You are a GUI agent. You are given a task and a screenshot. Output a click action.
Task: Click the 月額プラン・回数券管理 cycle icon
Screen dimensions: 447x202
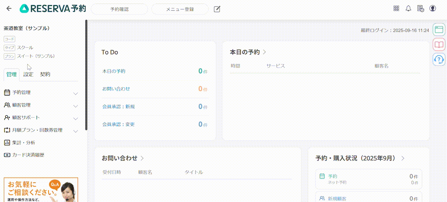(x=7, y=130)
